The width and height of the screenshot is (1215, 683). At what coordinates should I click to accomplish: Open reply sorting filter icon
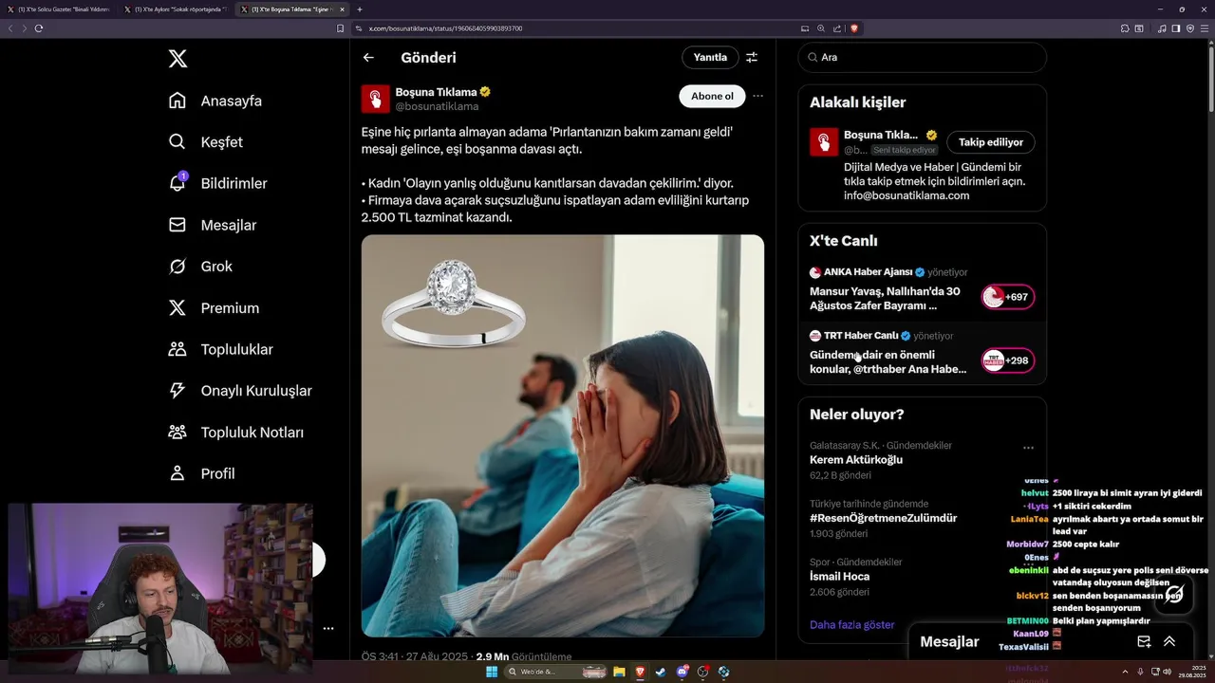point(752,57)
